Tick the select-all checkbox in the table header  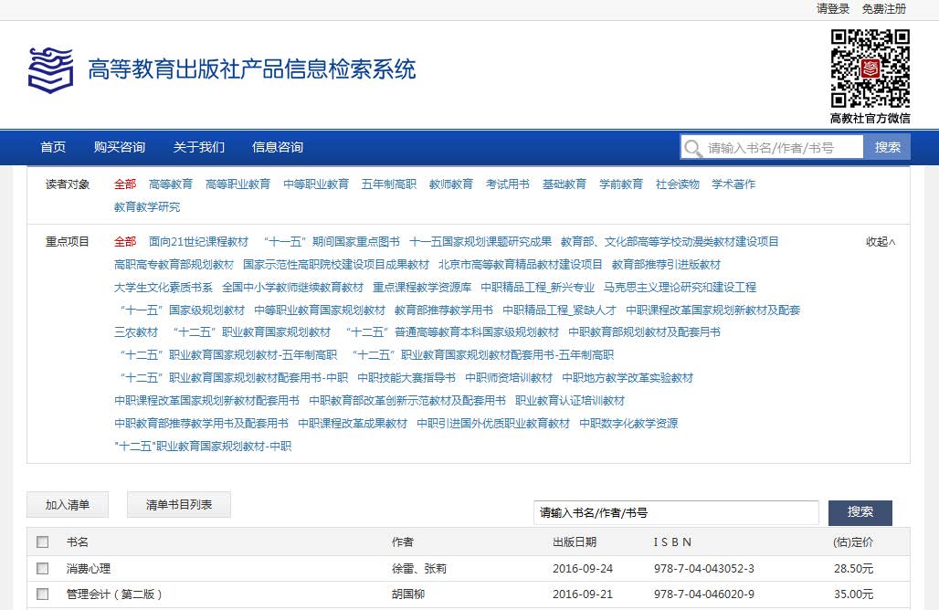tap(43, 542)
